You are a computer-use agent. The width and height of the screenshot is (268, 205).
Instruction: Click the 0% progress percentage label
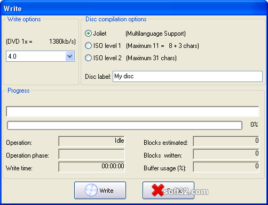254,125
